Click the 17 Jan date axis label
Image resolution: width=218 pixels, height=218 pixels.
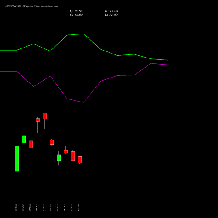tap(72, 208)
